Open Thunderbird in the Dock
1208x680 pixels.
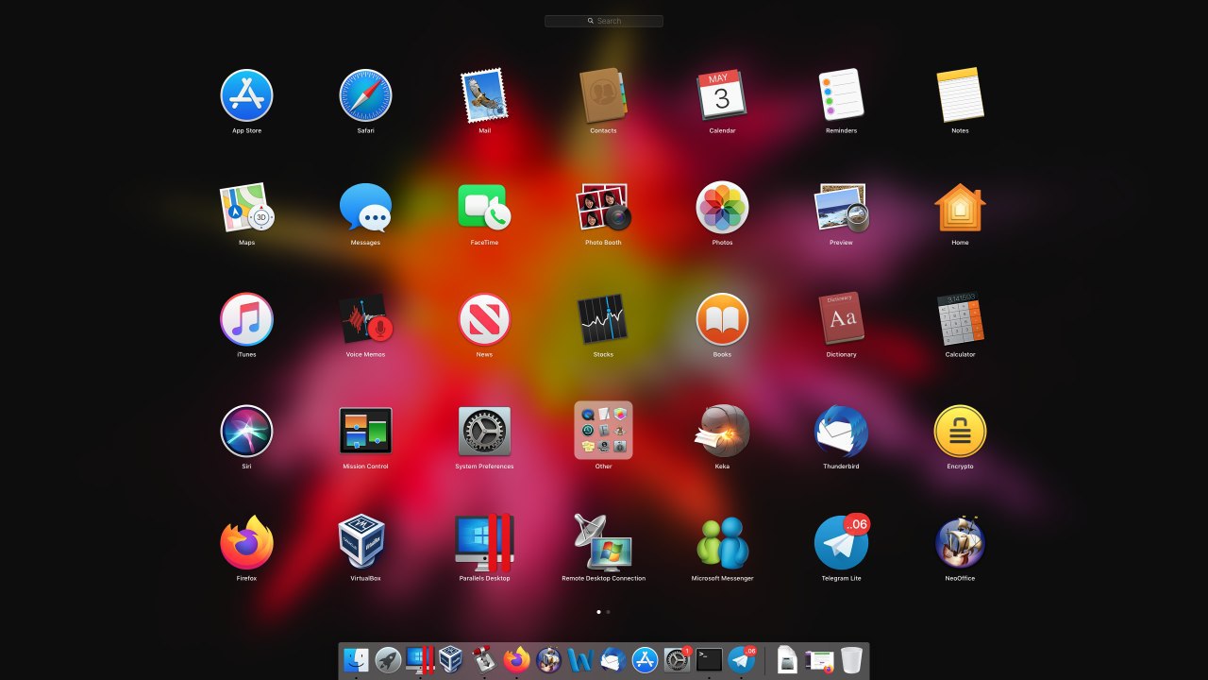click(x=612, y=660)
